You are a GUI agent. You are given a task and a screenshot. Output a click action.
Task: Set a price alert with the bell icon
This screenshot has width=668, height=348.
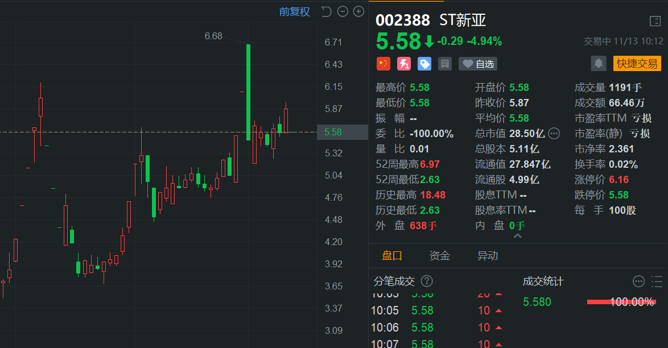click(x=599, y=64)
